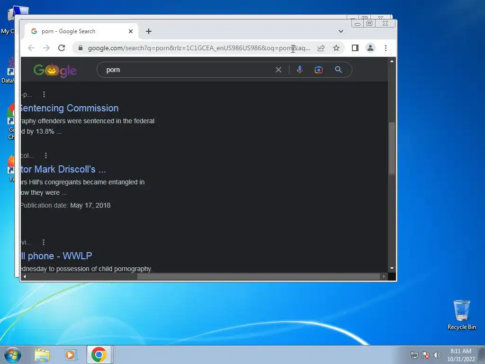Search by image with the camera icon
Image resolution: width=485 pixels, height=364 pixels.
click(x=319, y=70)
